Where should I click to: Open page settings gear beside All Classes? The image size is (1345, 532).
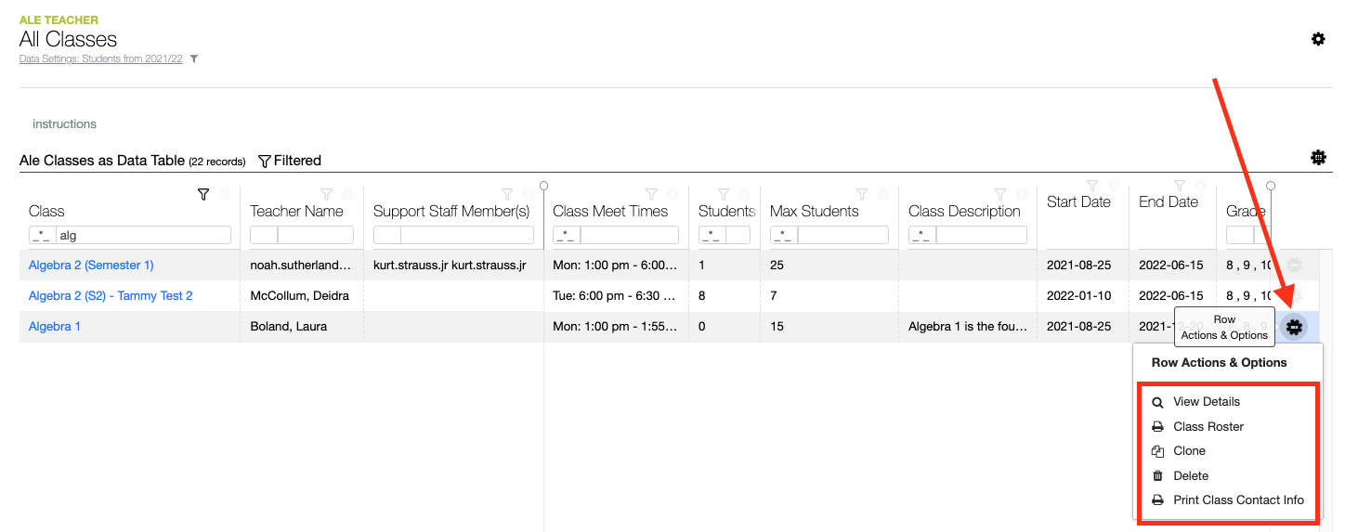coord(1318,39)
